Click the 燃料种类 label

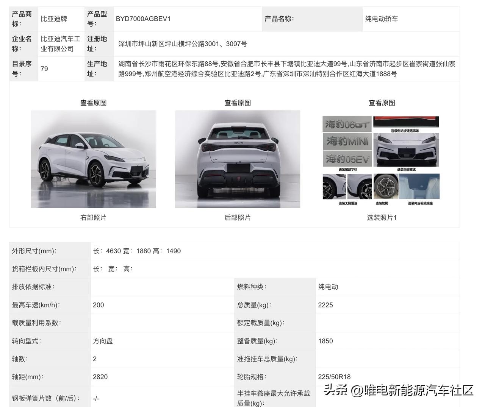click(x=252, y=287)
